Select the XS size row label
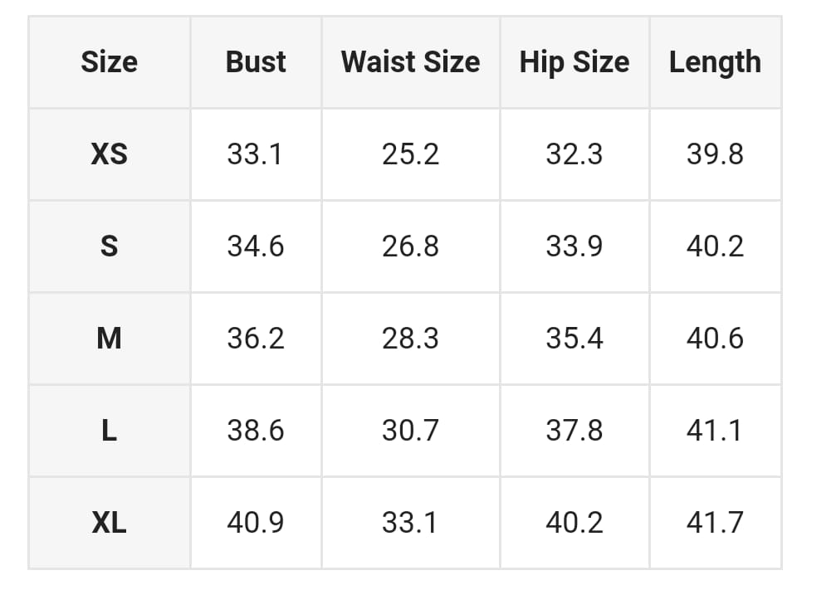 pos(109,154)
